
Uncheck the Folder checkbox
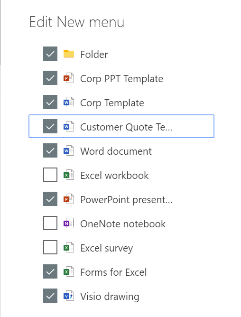(50, 54)
